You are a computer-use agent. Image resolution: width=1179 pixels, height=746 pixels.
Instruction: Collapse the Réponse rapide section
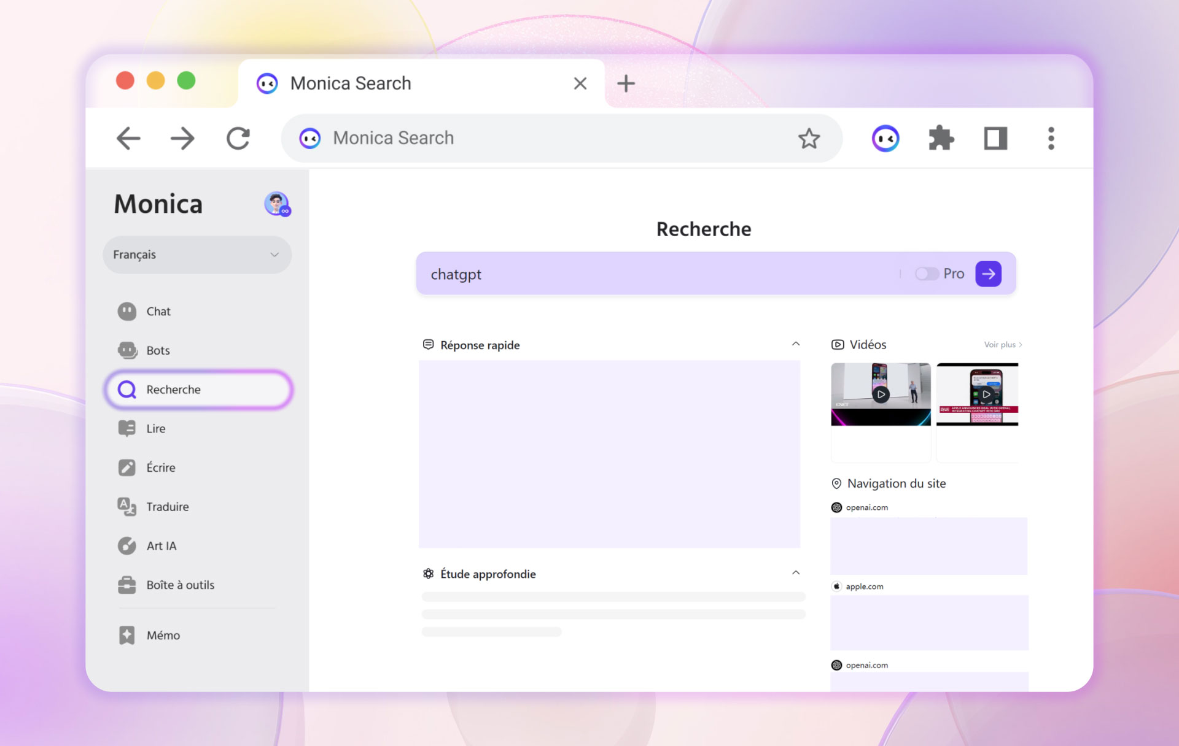coord(795,344)
